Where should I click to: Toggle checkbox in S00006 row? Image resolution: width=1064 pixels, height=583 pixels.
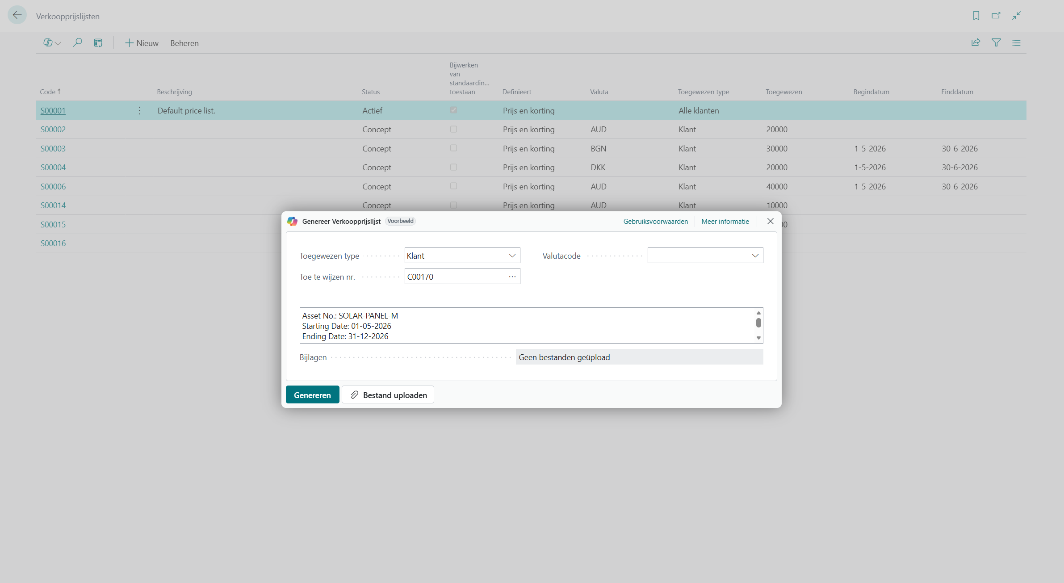[453, 186]
